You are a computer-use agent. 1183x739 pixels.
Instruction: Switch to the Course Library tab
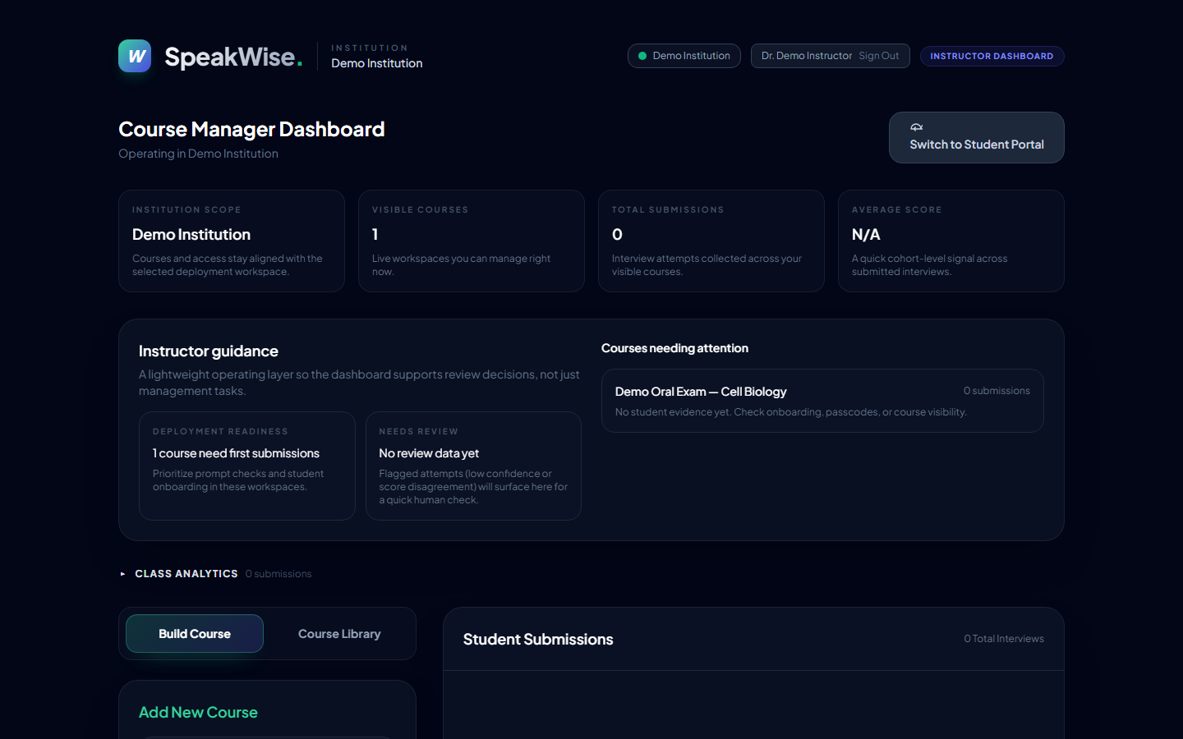pos(339,634)
